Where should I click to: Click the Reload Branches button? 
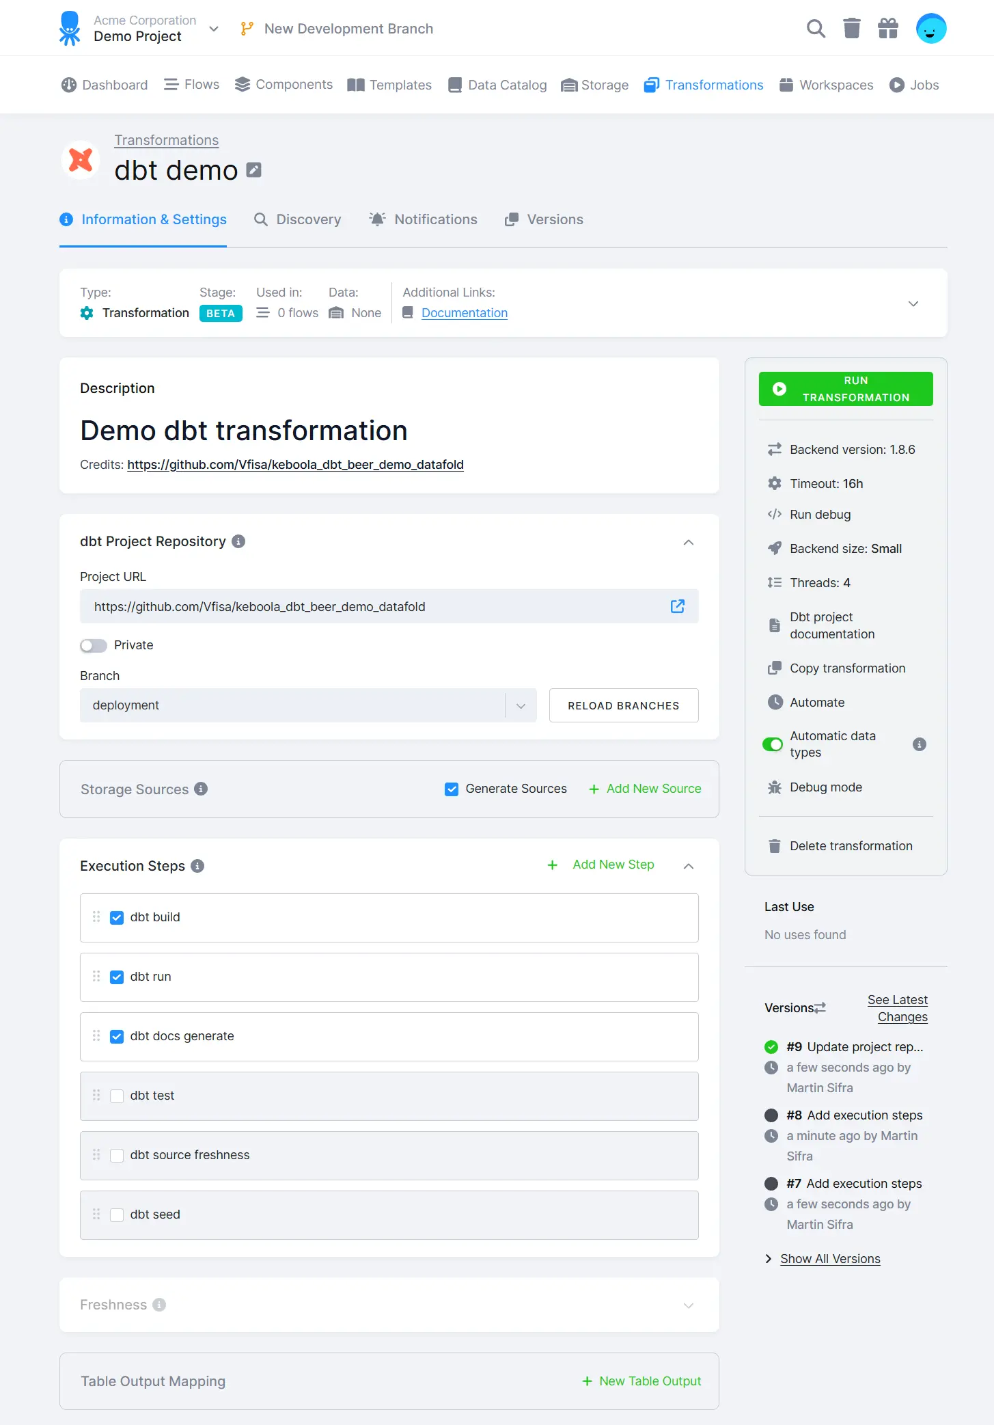(623, 705)
